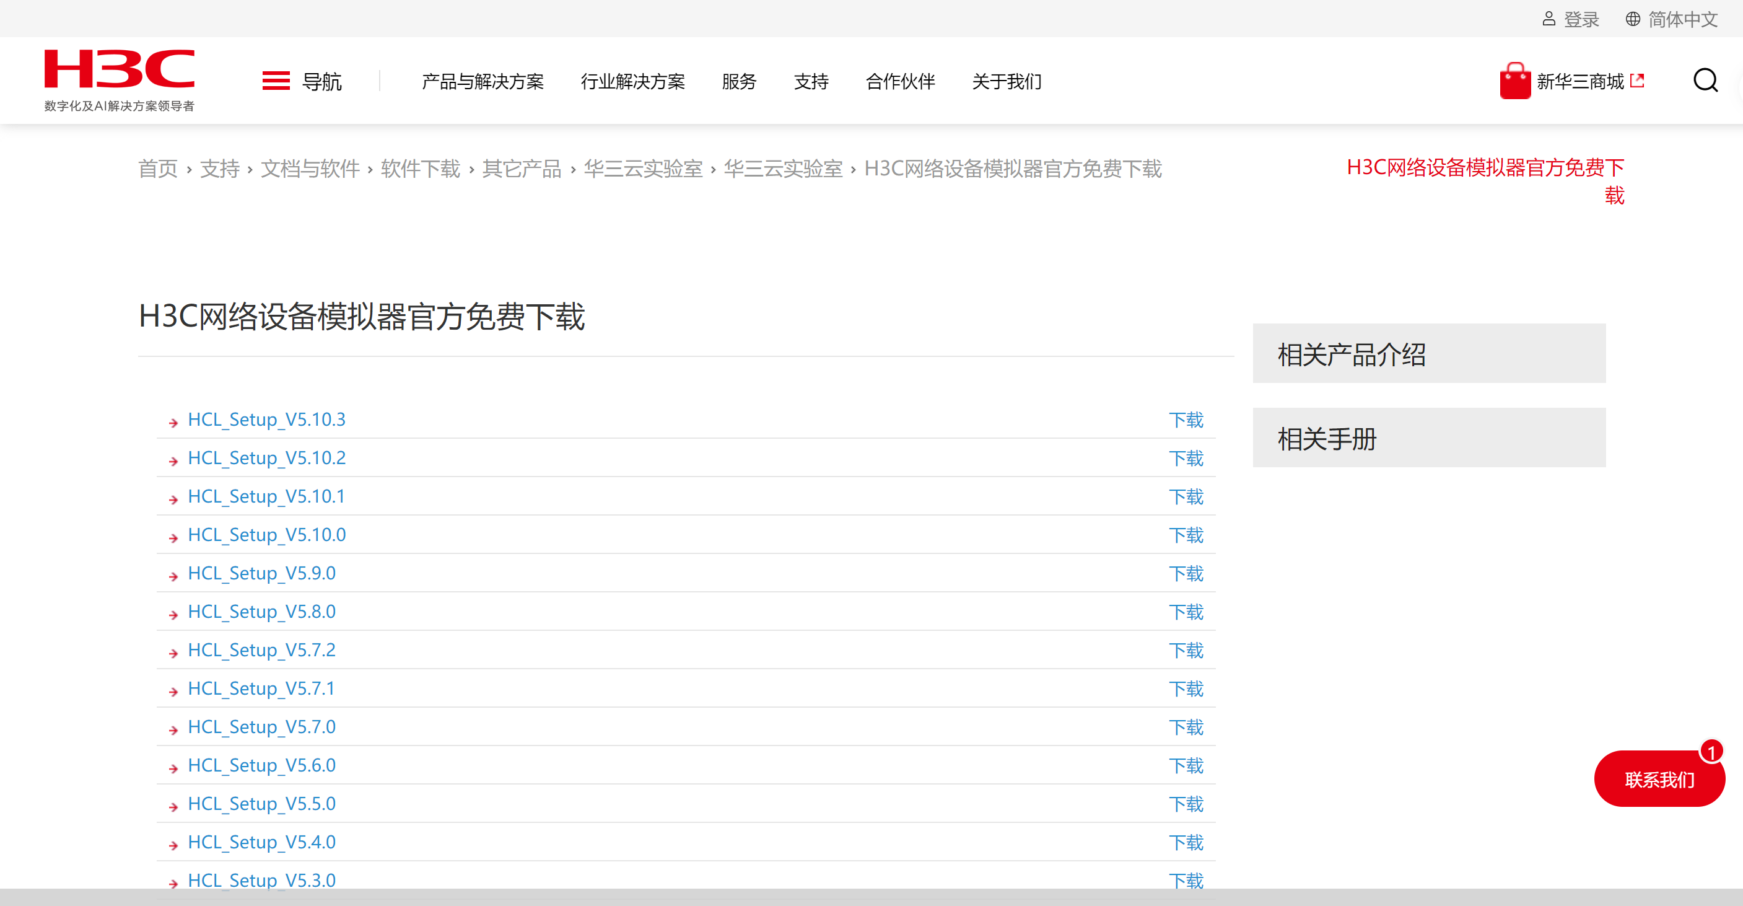Open the HCL_Setup_V5.4.0 link
The width and height of the screenshot is (1743, 906).
[x=262, y=842]
